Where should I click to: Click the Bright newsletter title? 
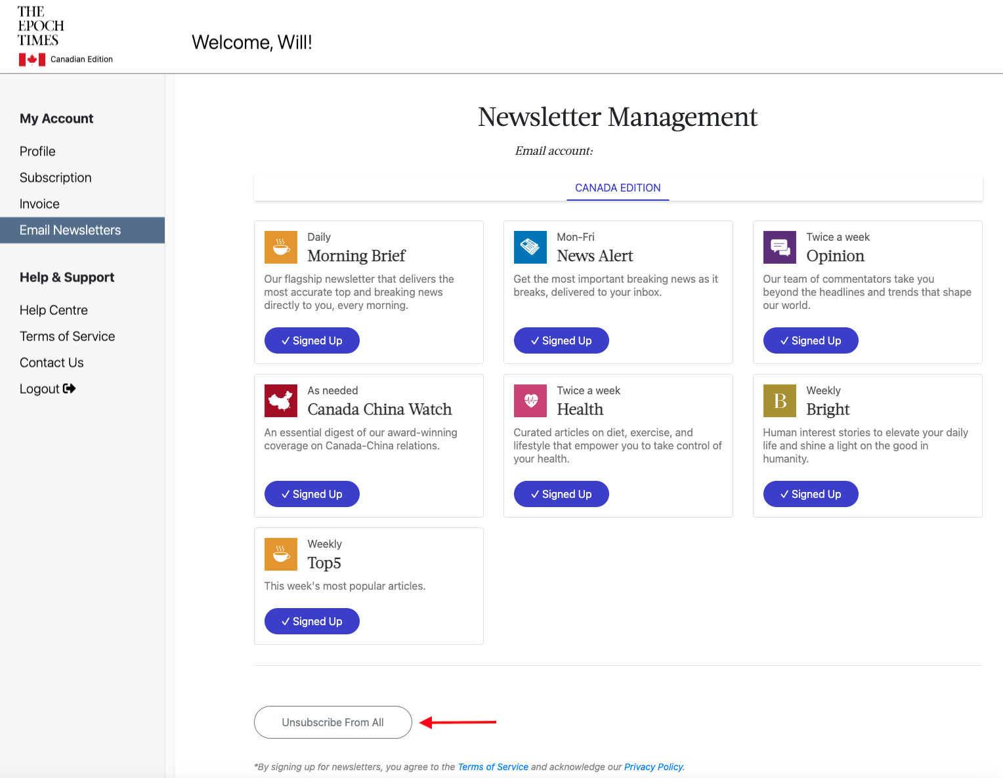point(828,409)
